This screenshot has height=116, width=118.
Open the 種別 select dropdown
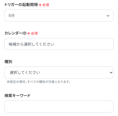click(x=59, y=73)
